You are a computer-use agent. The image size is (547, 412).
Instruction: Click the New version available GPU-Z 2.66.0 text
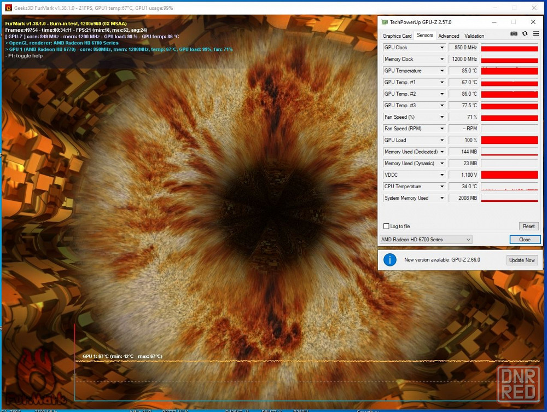pos(442,259)
